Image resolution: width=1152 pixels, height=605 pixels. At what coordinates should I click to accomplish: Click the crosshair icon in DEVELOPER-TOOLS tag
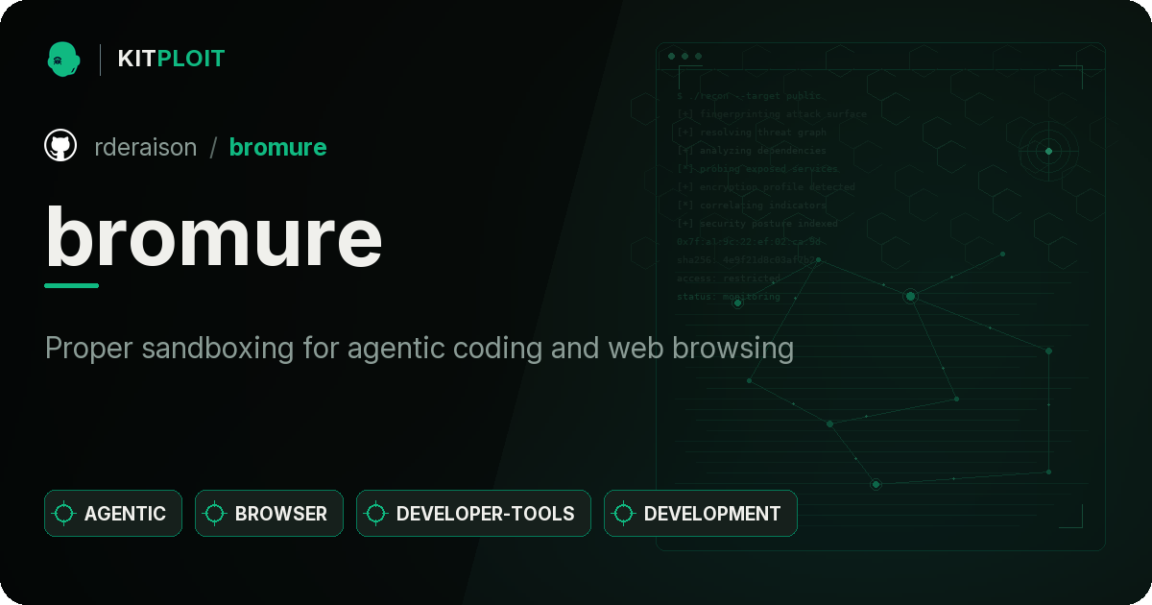pyautogui.click(x=376, y=514)
